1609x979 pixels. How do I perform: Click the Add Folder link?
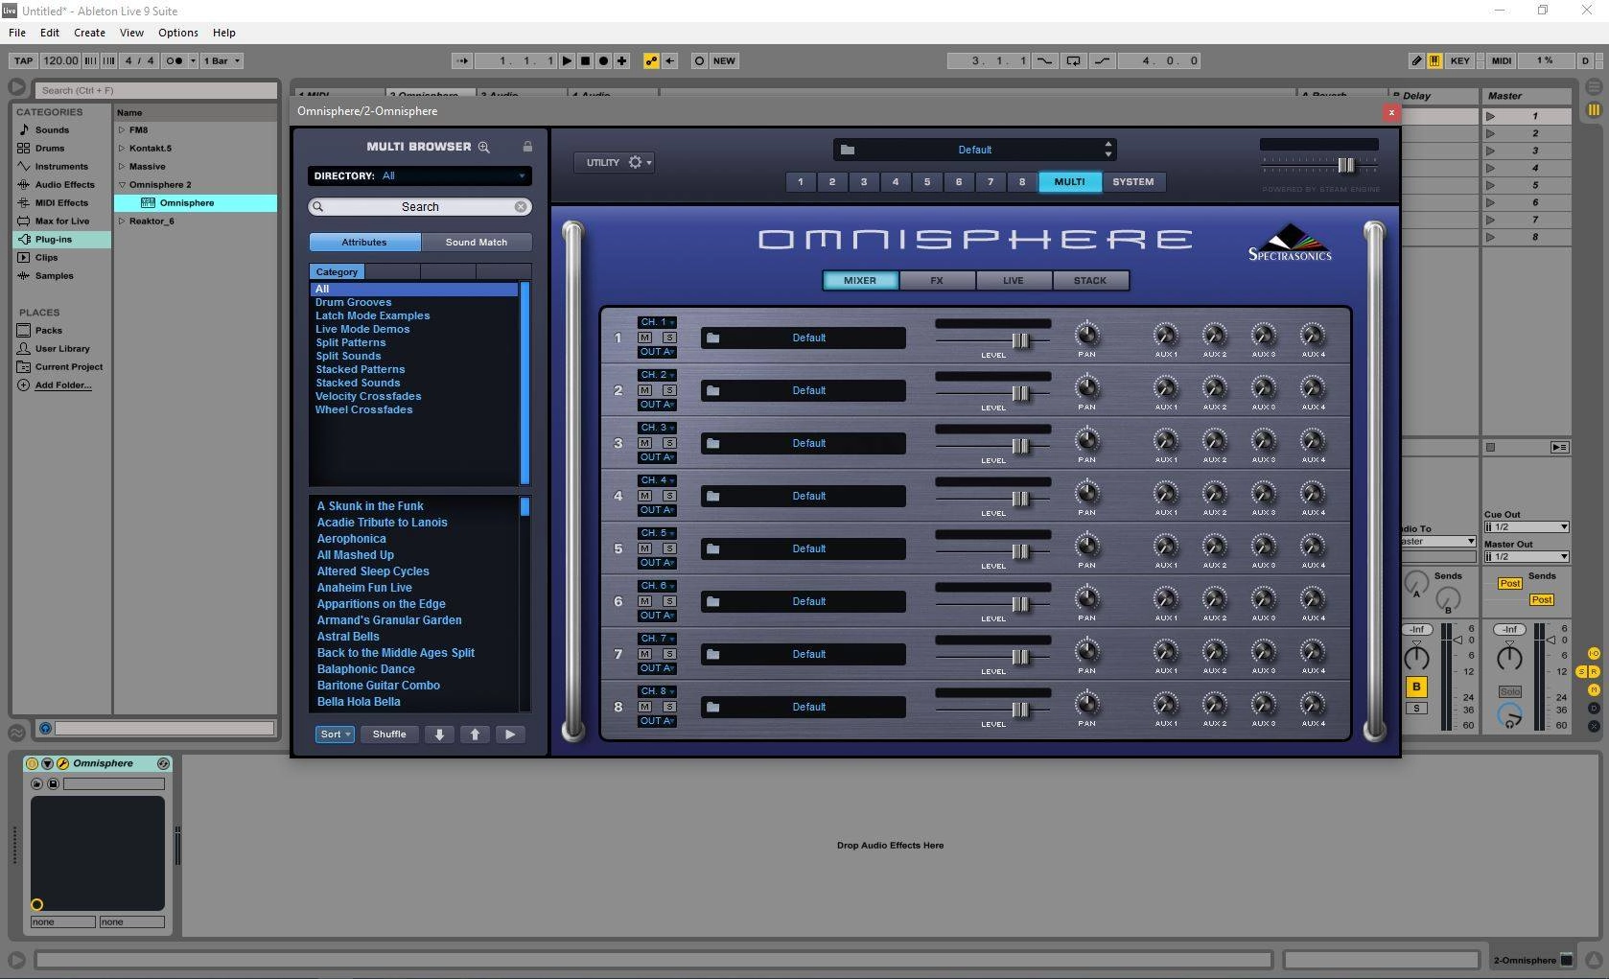point(63,385)
